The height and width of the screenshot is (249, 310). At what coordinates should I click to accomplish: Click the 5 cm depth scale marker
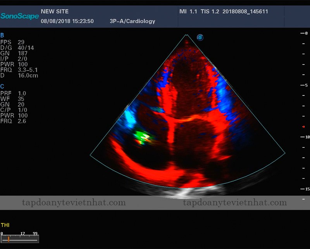pos(304,85)
